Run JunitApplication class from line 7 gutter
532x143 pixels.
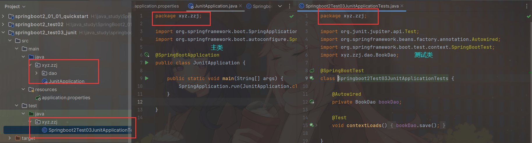147,63
